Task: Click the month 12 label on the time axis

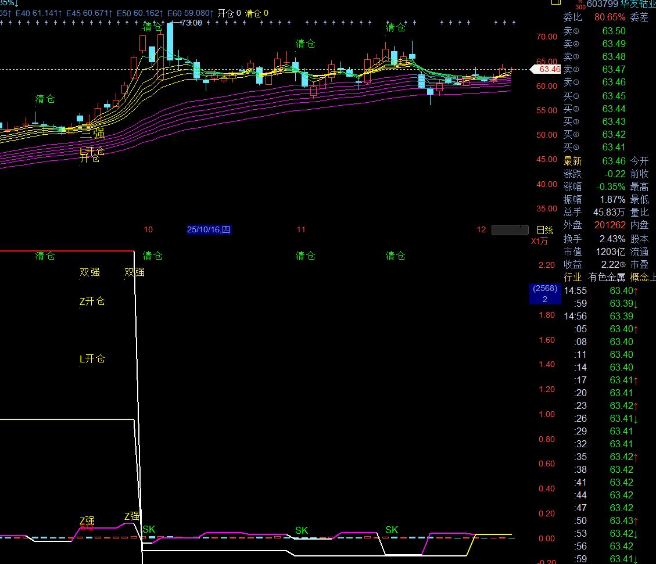Action: pos(481,229)
